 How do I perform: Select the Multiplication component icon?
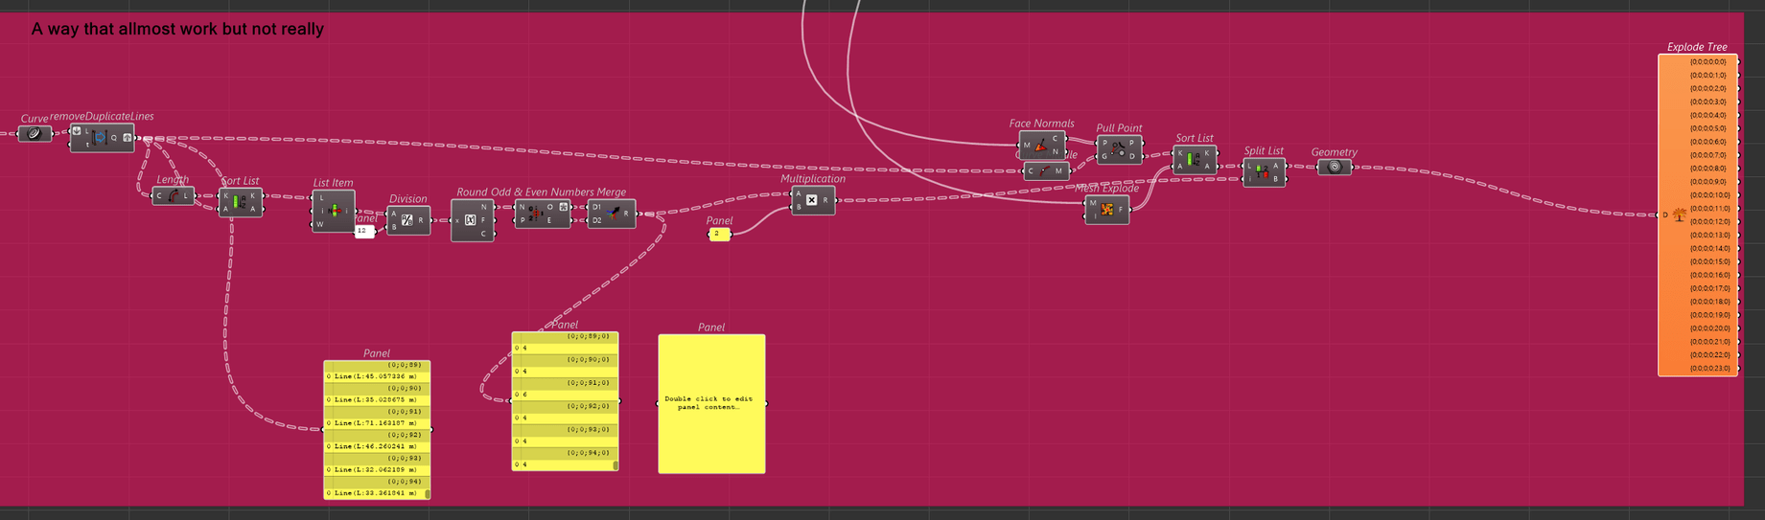pyautogui.click(x=812, y=200)
